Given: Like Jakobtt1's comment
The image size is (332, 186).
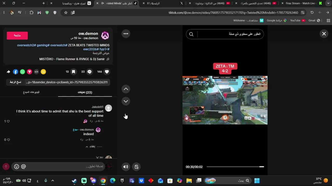Looking at the screenshot, I should point(8,121).
